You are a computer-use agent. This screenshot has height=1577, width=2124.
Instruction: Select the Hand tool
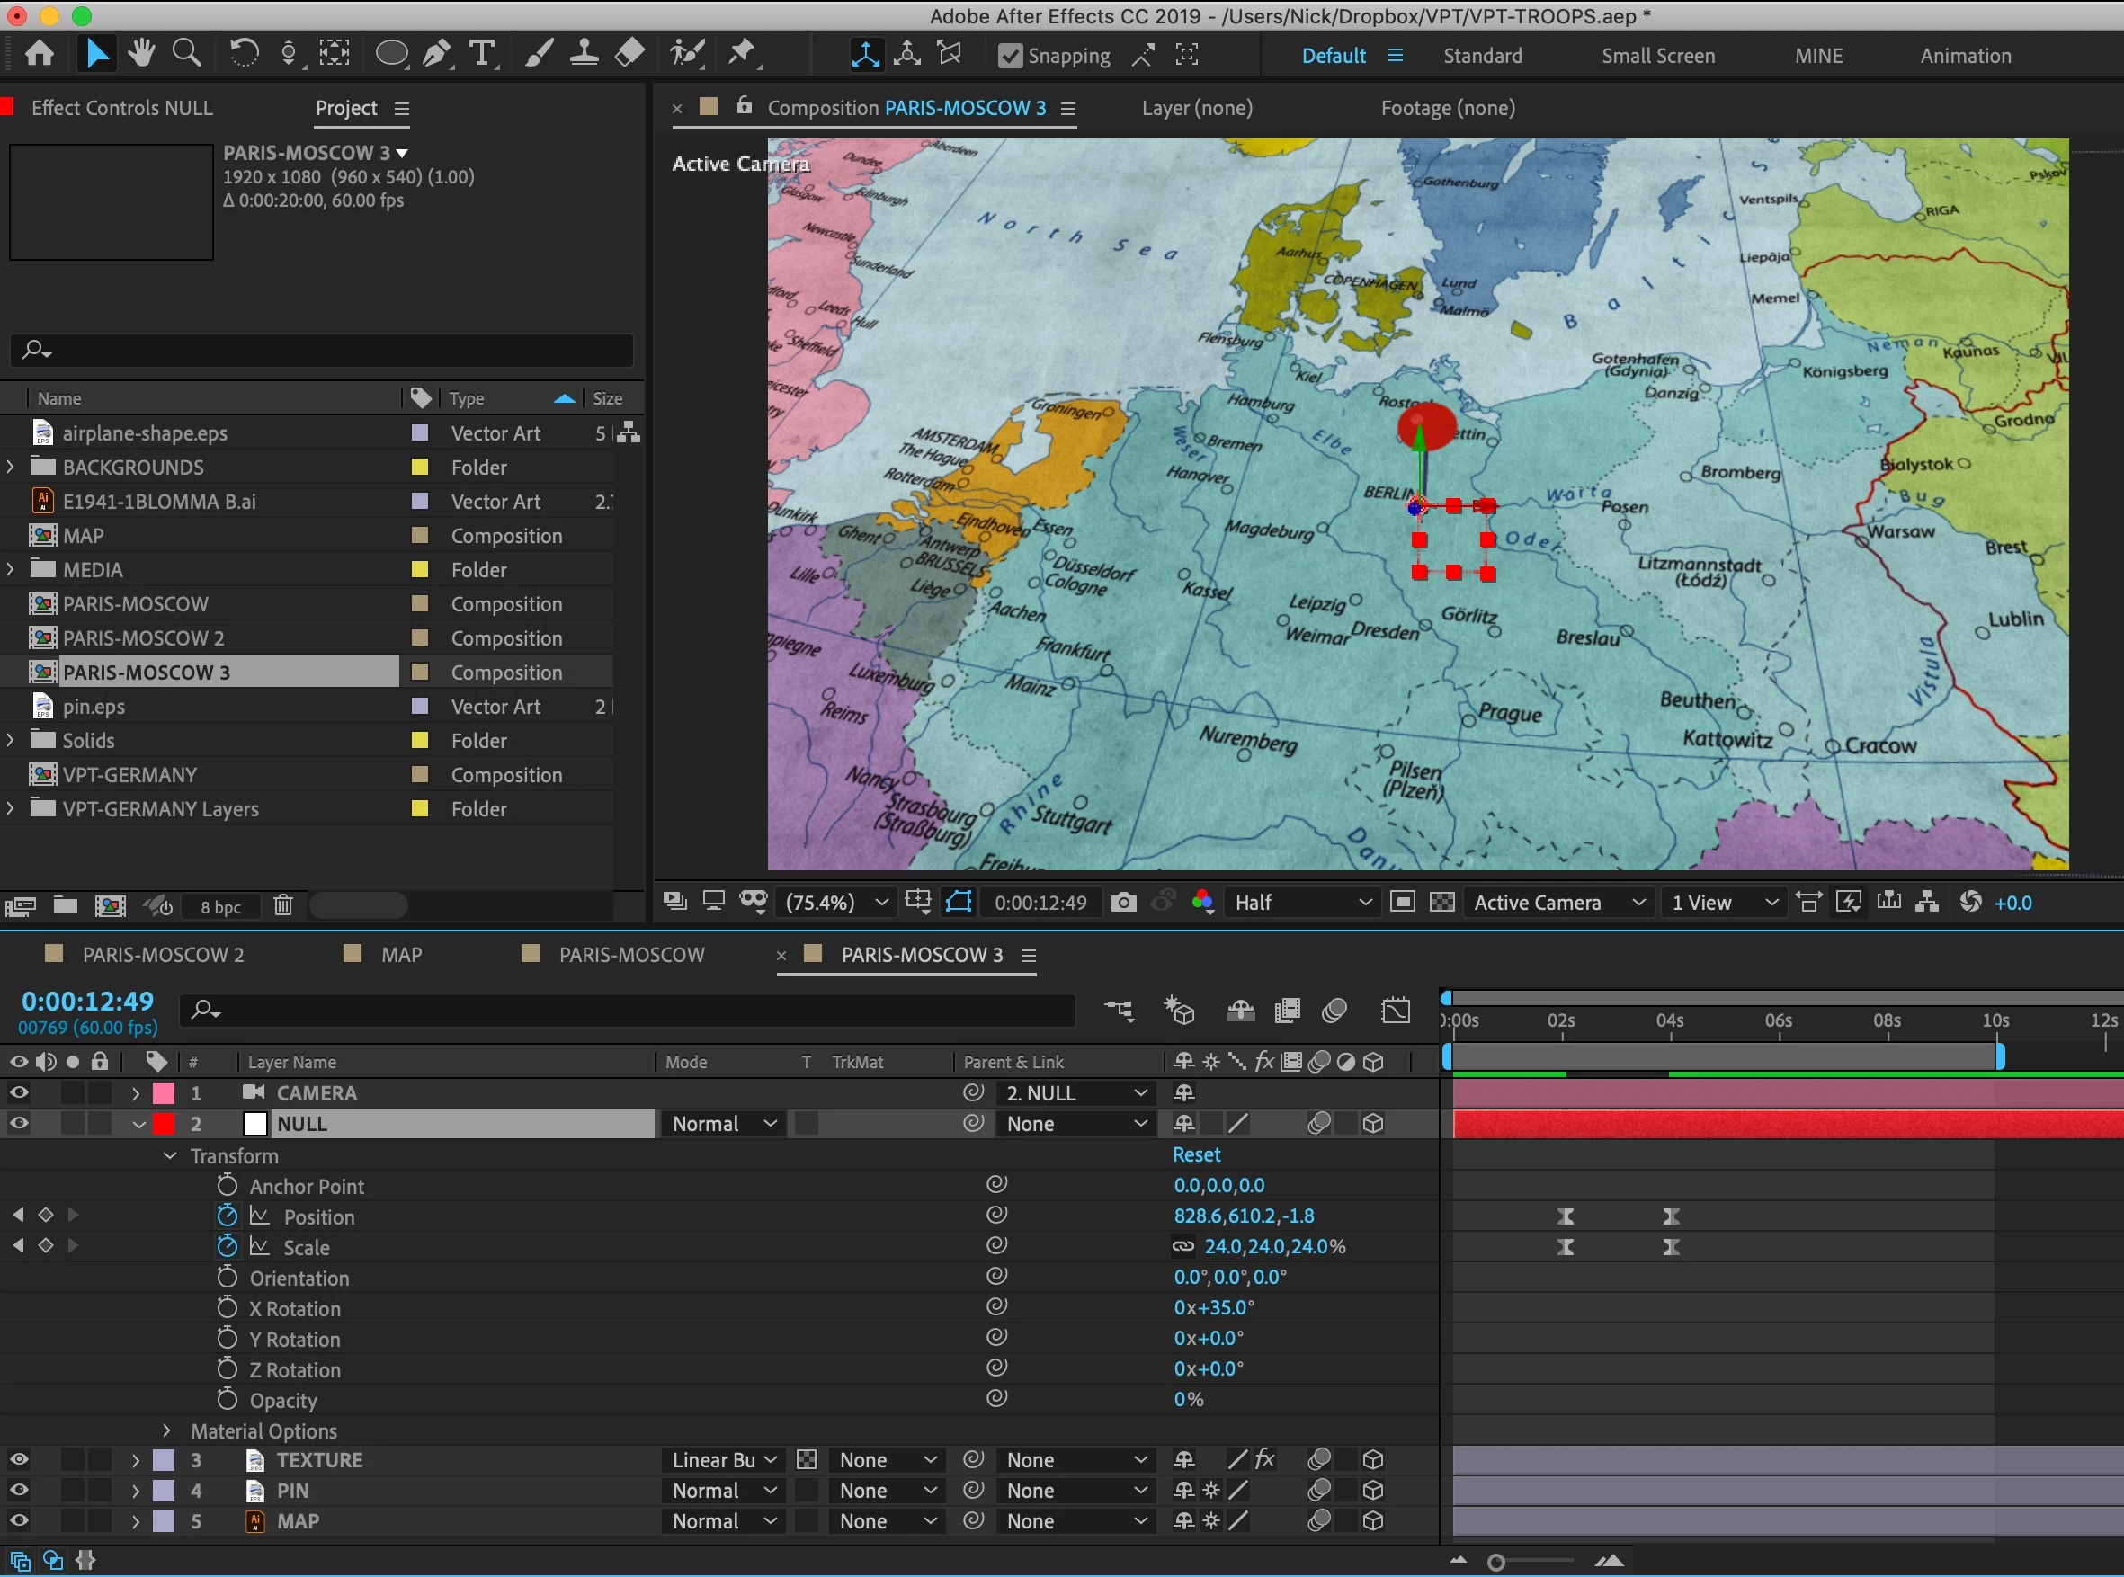pyautogui.click(x=141, y=53)
